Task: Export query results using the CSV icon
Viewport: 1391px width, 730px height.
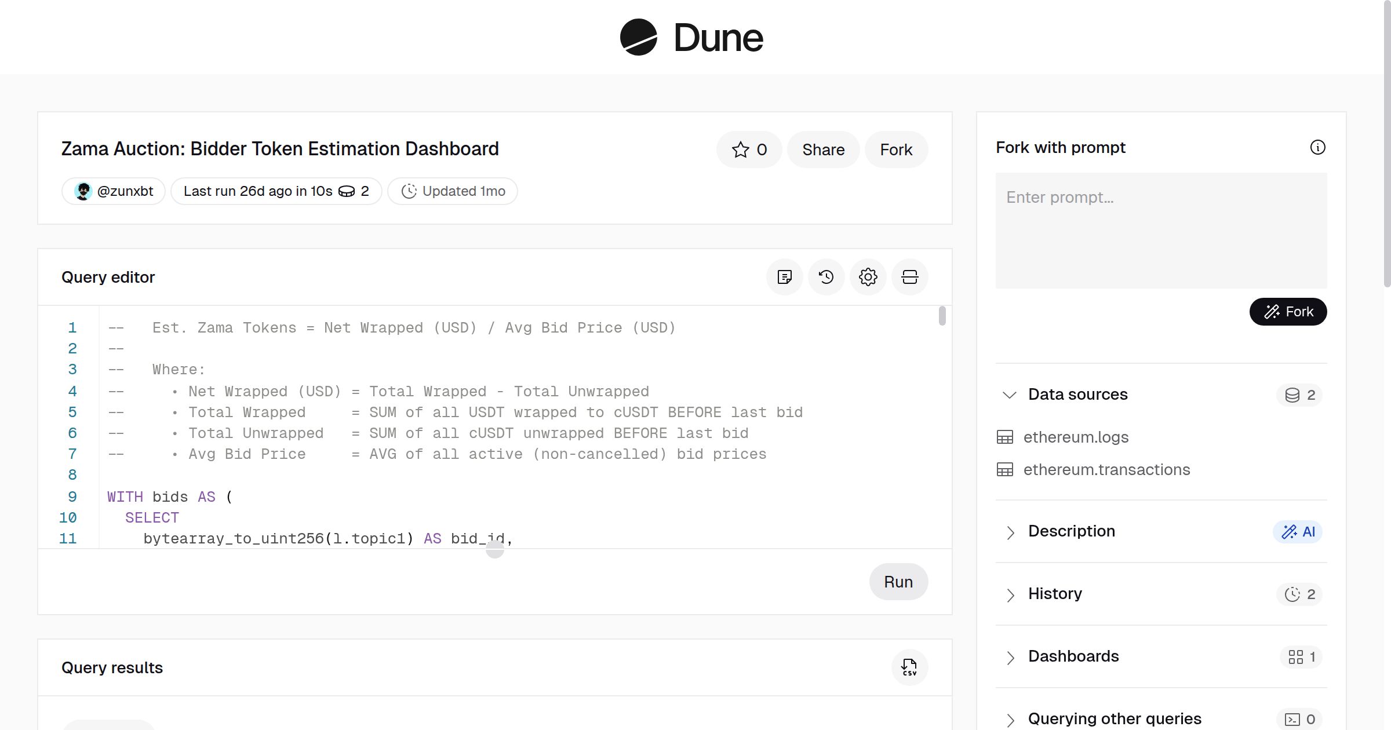Action: pyautogui.click(x=909, y=667)
